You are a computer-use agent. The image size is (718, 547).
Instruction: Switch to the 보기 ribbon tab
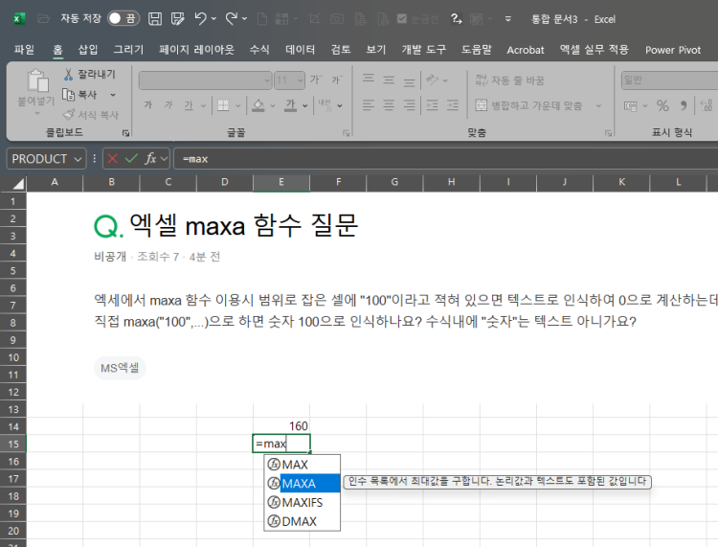tap(376, 50)
